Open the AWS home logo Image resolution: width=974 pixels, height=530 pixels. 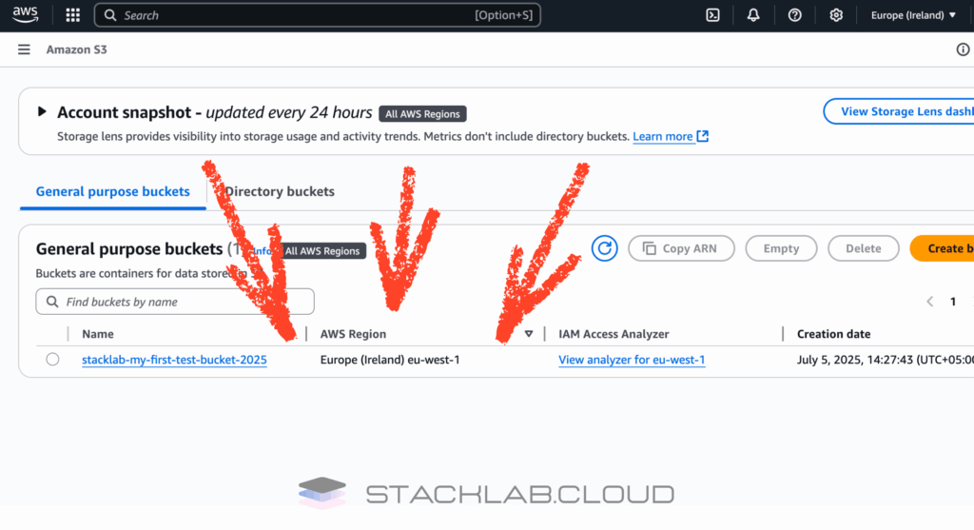(x=26, y=15)
